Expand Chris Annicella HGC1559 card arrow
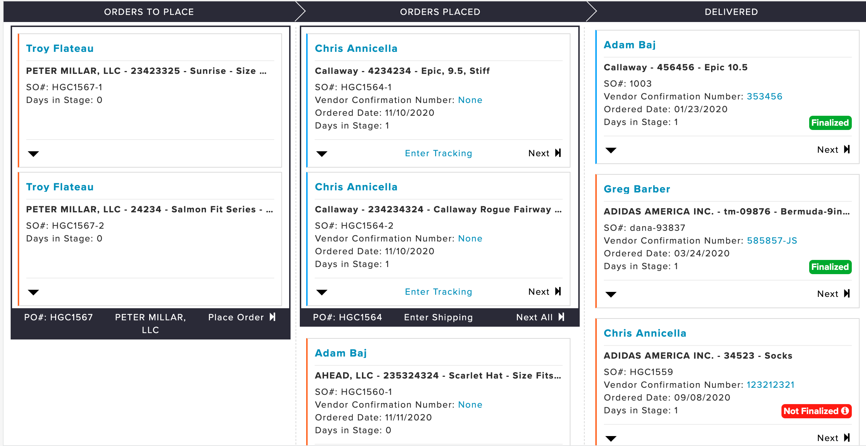This screenshot has width=866, height=446. click(x=611, y=439)
